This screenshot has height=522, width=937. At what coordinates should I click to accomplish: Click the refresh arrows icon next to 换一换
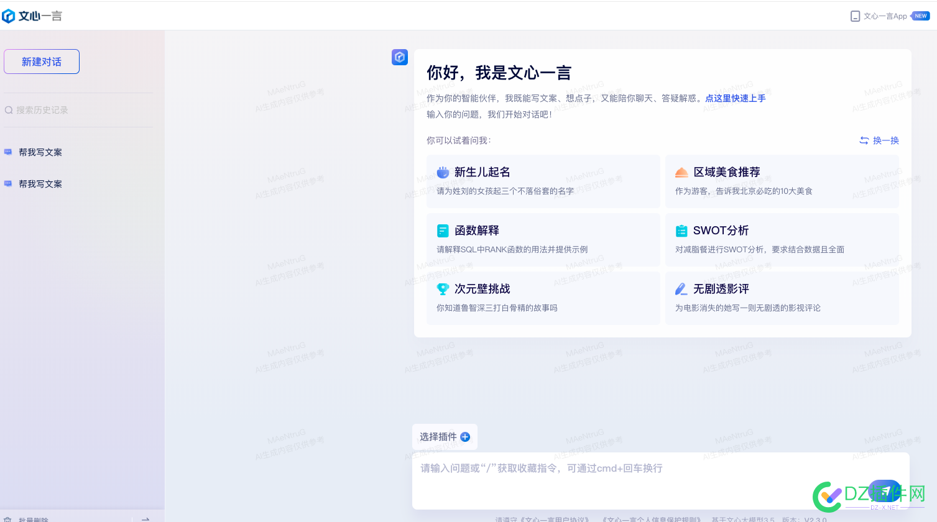(864, 140)
